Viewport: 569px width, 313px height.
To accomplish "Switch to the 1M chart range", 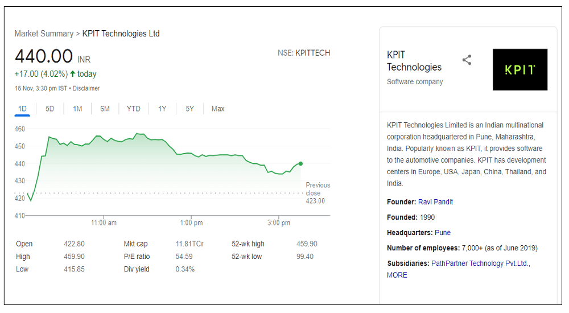I will (x=77, y=109).
